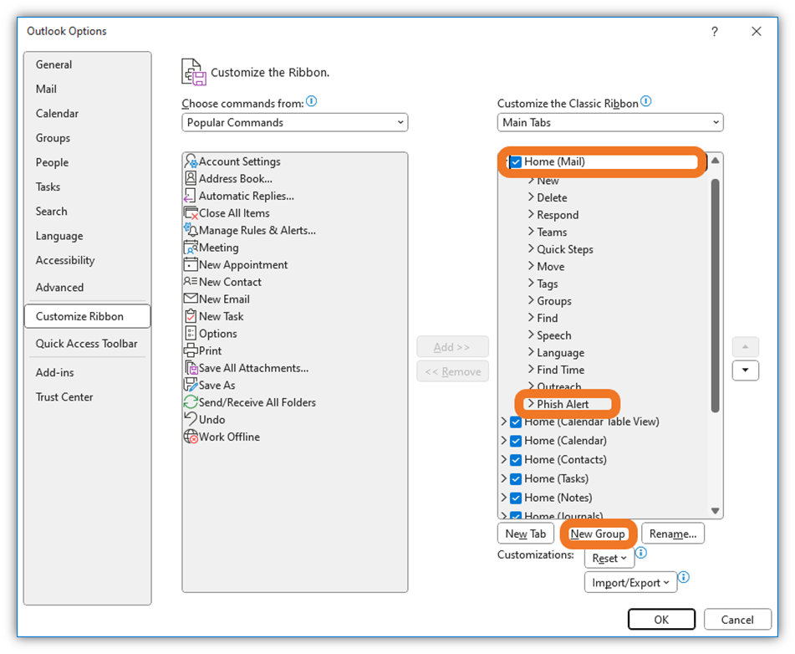Click the Undo arrow icon
The height and width of the screenshot is (654, 795).
191,419
